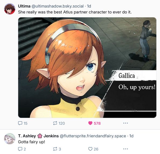Repost the "Gotta fairy up!" reply
160x154 pixels.
55,149
